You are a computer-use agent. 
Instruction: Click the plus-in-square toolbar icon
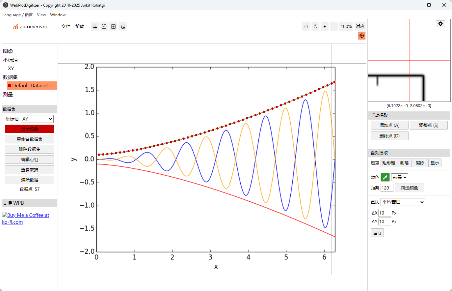(x=113, y=27)
